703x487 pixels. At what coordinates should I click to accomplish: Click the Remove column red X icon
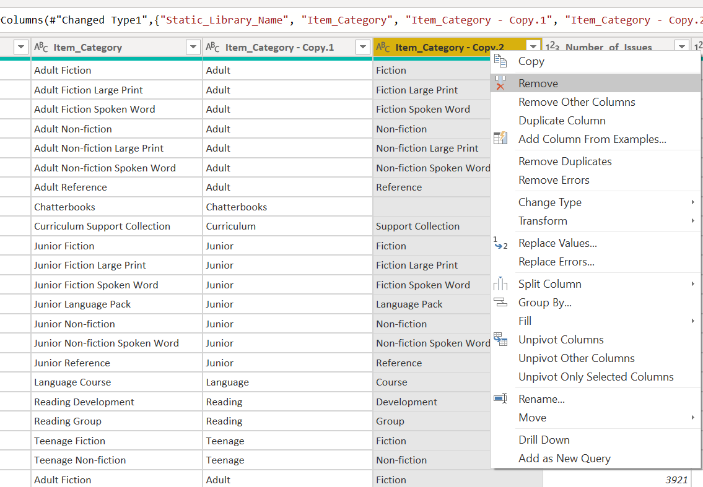click(500, 84)
